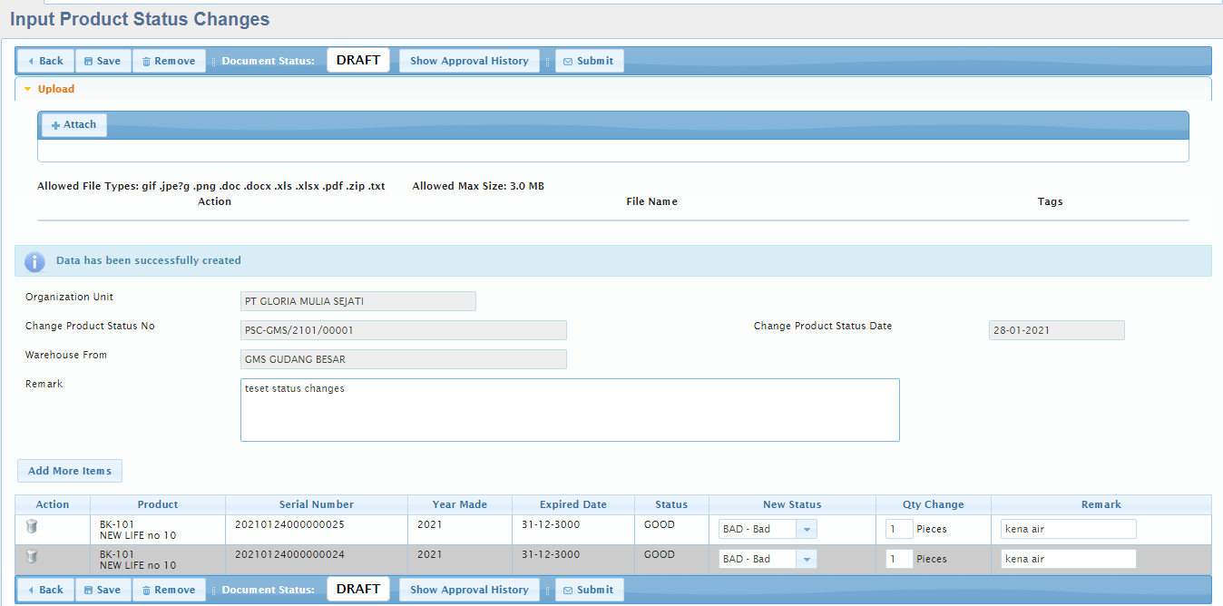Screen dimensions: 1223x606
Task: Click the Year Made column header
Action: click(460, 504)
